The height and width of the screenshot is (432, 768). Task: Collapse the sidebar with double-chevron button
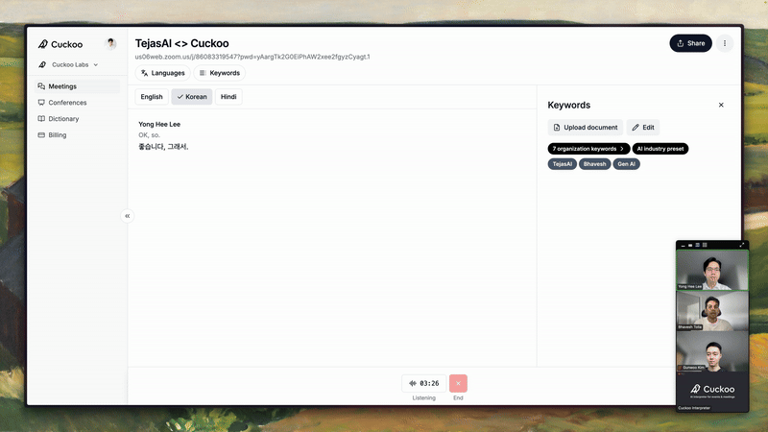pos(128,216)
